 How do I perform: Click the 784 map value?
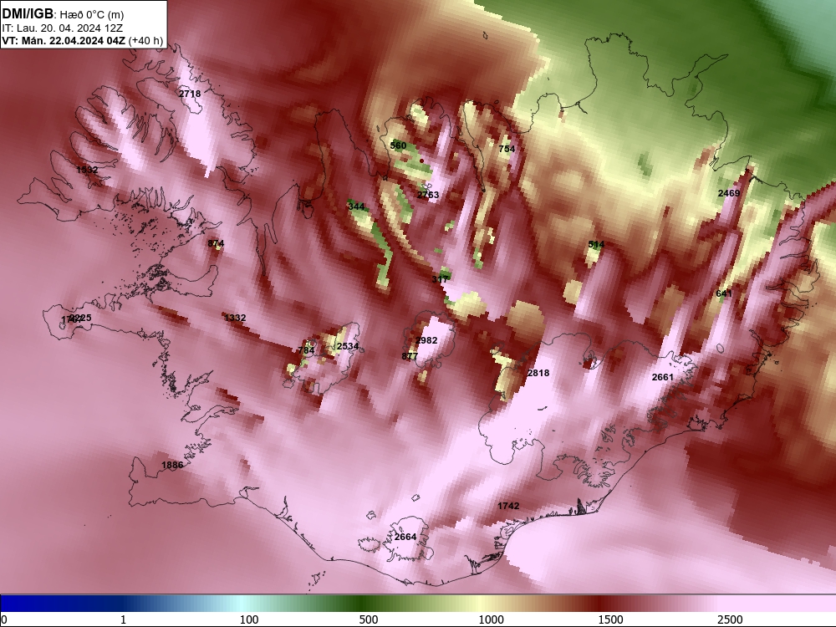coord(306,350)
